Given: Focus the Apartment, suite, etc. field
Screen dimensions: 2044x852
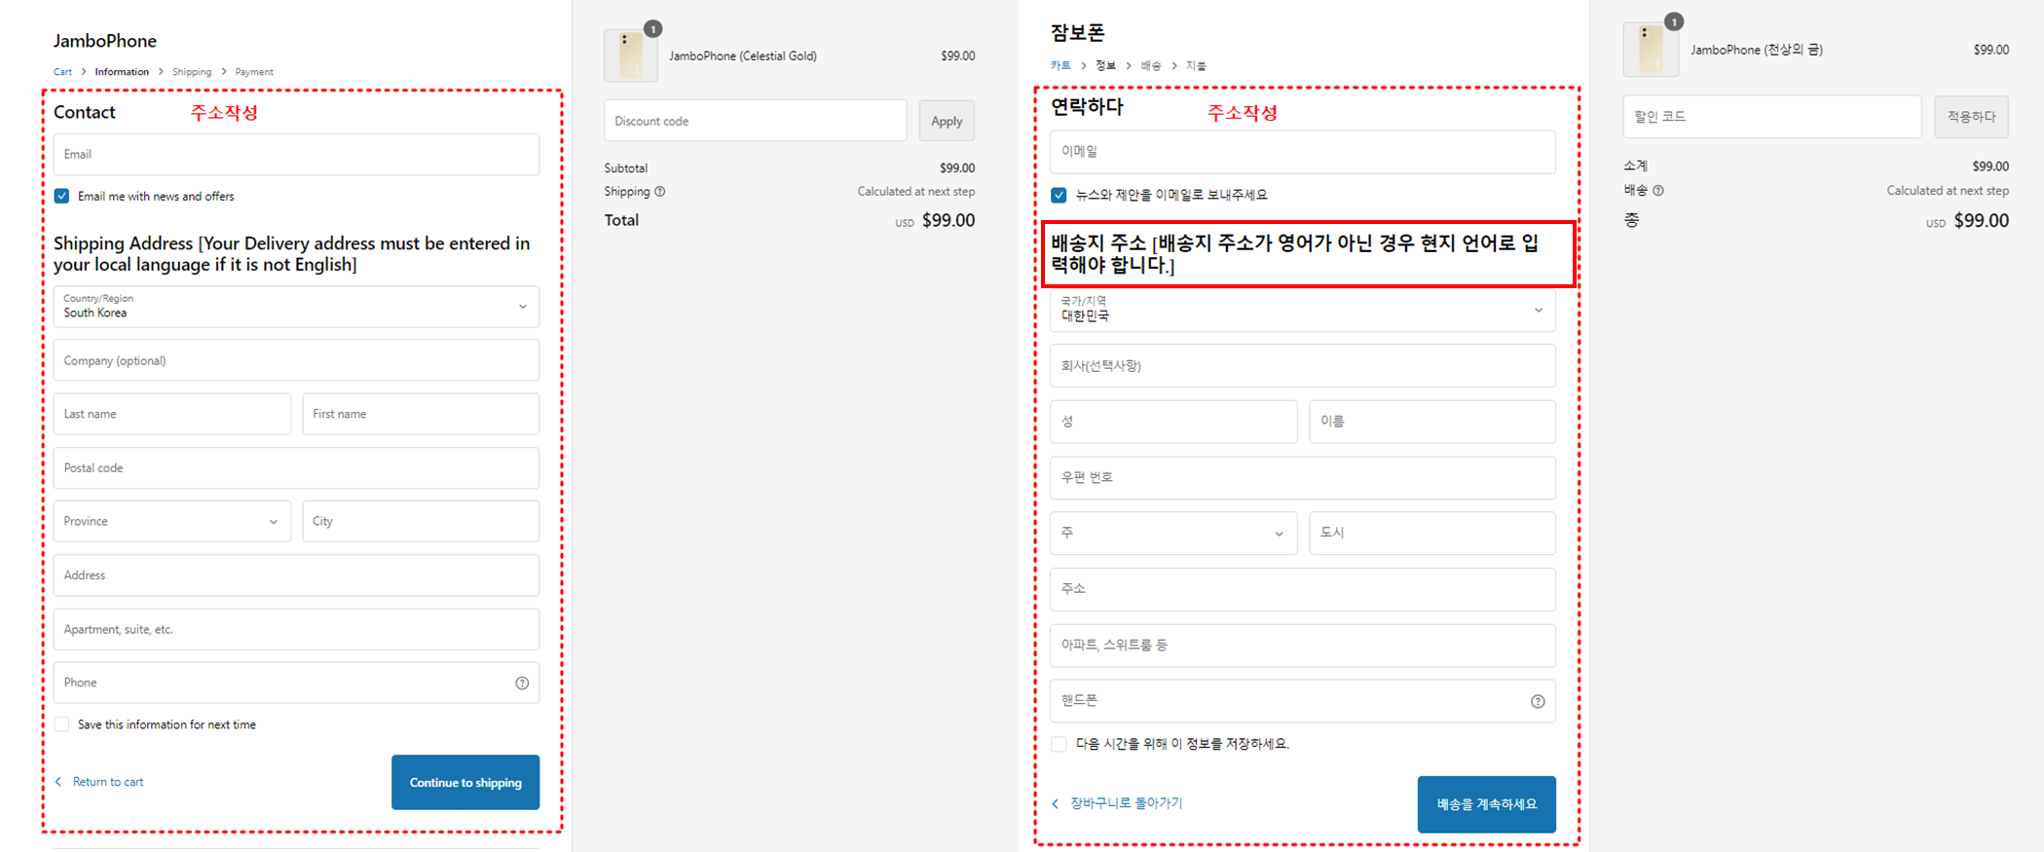Looking at the screenshot, I should (x=296, y=630).
